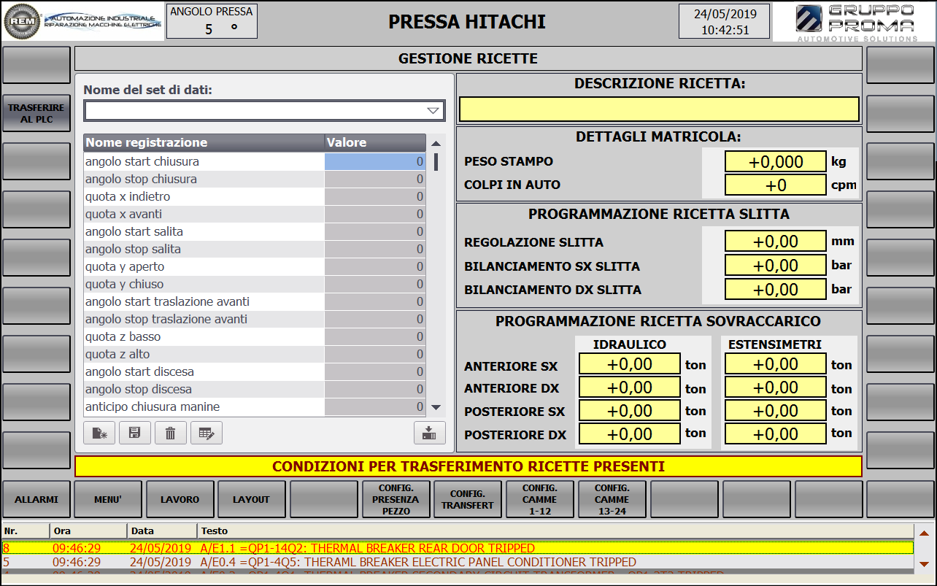The width and height of the screenshot is (937, 586).
Task: Open the LAVORO page
Action: point(180,499)
